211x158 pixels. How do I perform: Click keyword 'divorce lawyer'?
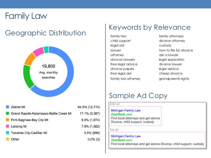click(171, 64)
